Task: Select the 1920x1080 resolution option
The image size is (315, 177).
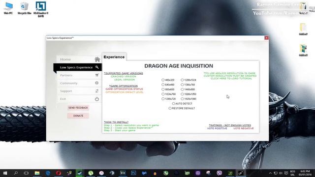Action: tap(189, 99)
